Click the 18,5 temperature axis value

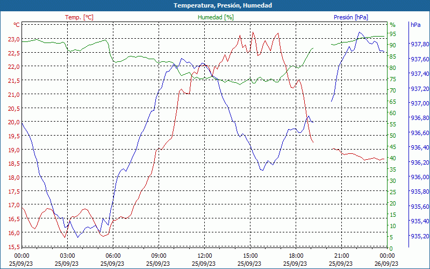pos(14,164)
